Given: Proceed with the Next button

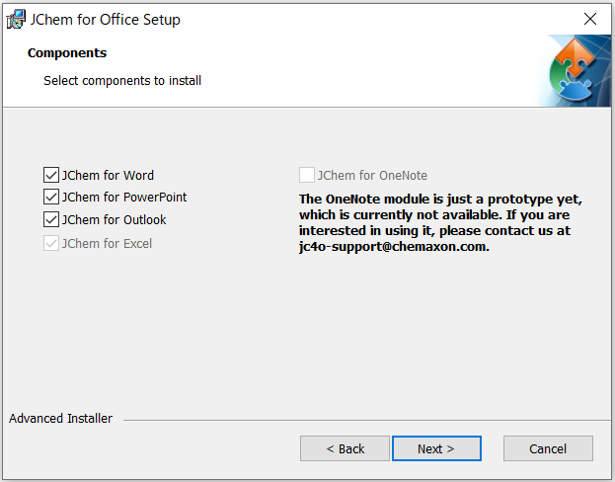Looking at the screenshot, I should 436,448.
